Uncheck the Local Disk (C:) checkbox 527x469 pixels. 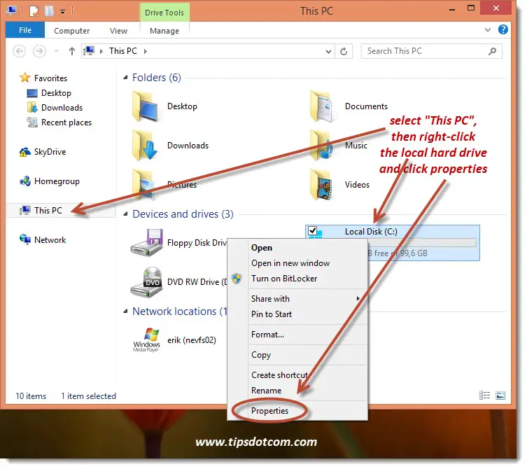[313, 230]
